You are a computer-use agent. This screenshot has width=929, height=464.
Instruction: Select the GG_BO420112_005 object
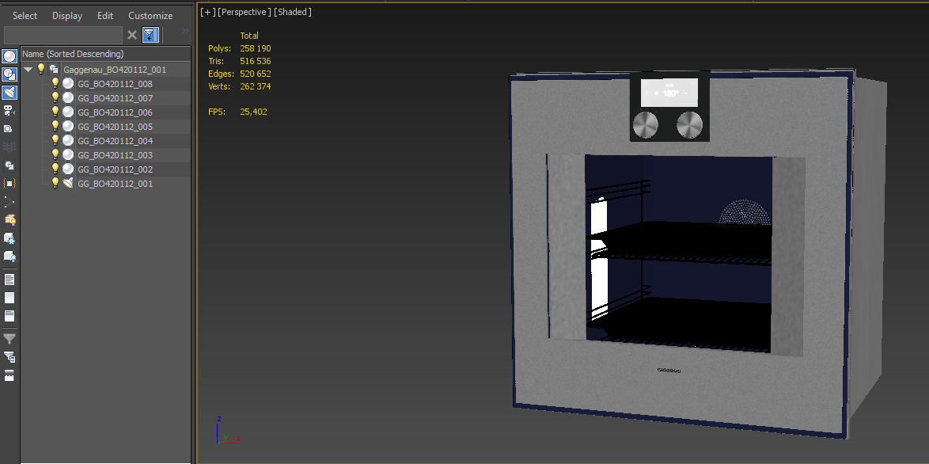click(115, 126)
